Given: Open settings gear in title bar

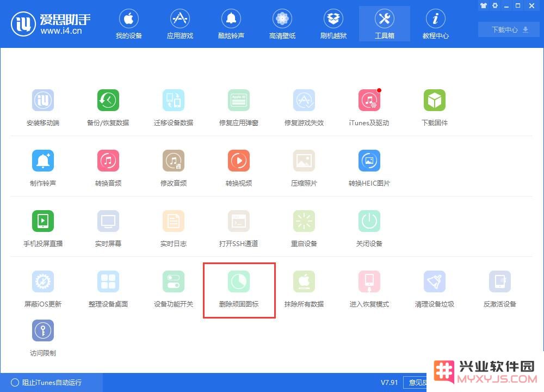Looking at the screenshot, I should [494, 5].
